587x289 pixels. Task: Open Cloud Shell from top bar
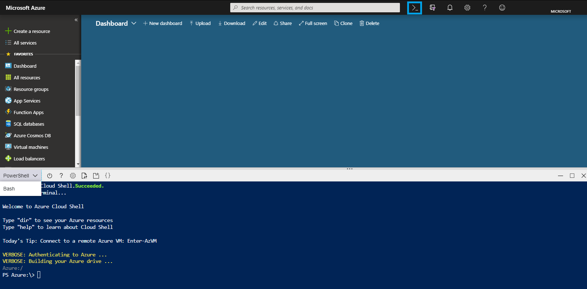click(414, 8)
